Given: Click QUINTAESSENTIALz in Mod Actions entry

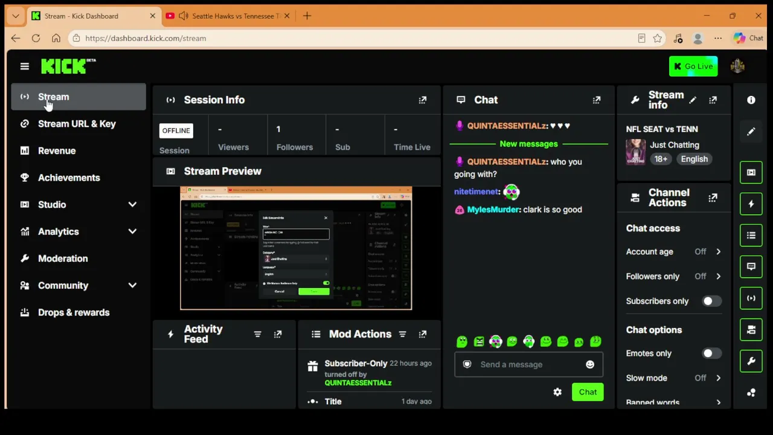Looking at the screenshot, I should point(358,383).
